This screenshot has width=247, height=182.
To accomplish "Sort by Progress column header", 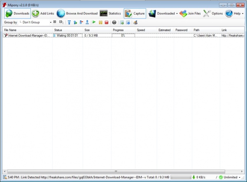I will click(123, 30).
